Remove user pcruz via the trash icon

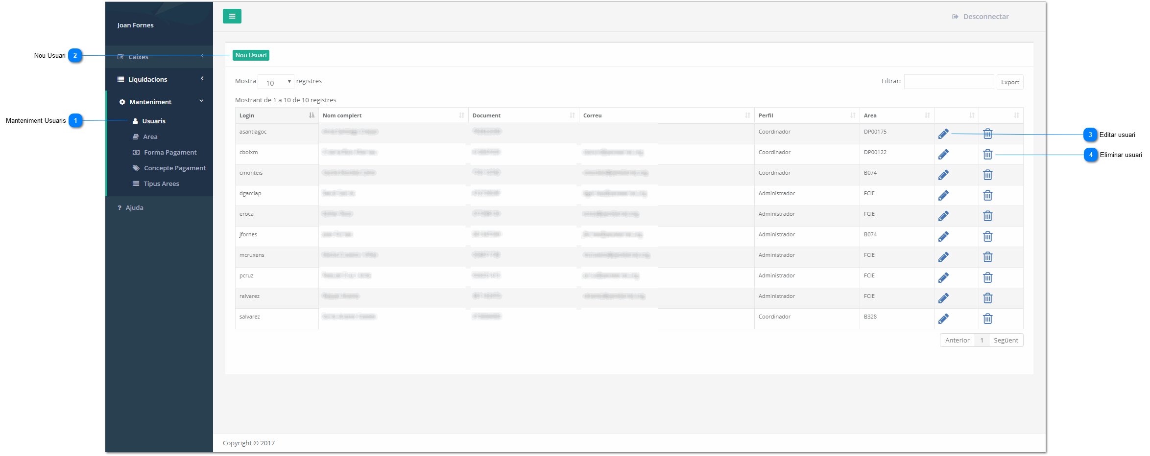click(987, 278)
